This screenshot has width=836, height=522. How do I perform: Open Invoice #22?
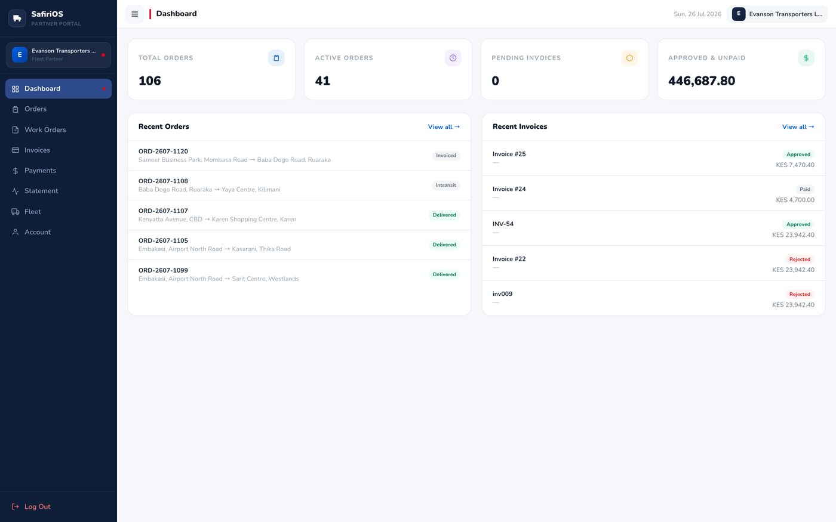click(x=653, y=264)
